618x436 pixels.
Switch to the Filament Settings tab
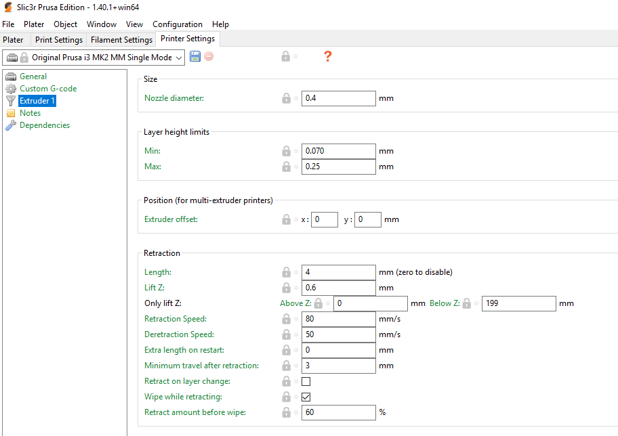(x=121, y=40)
